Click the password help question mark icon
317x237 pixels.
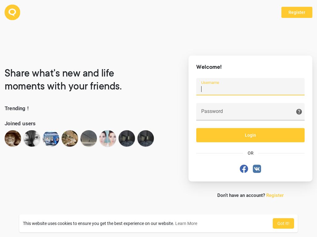pyautogui.click(x=299, y=112)
